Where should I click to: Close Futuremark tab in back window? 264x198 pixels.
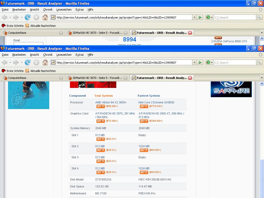coord(190,33)
